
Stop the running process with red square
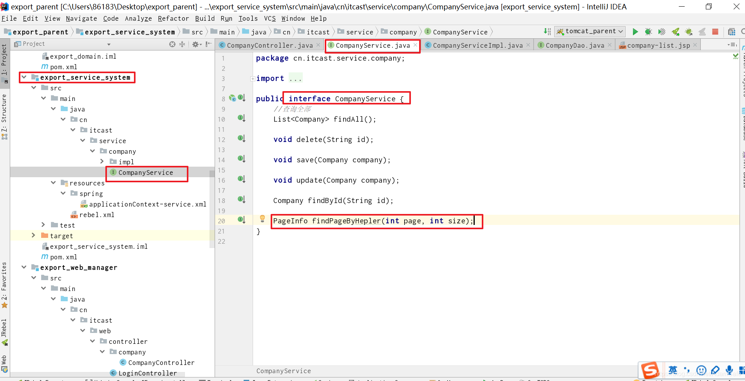pos(715,32)
